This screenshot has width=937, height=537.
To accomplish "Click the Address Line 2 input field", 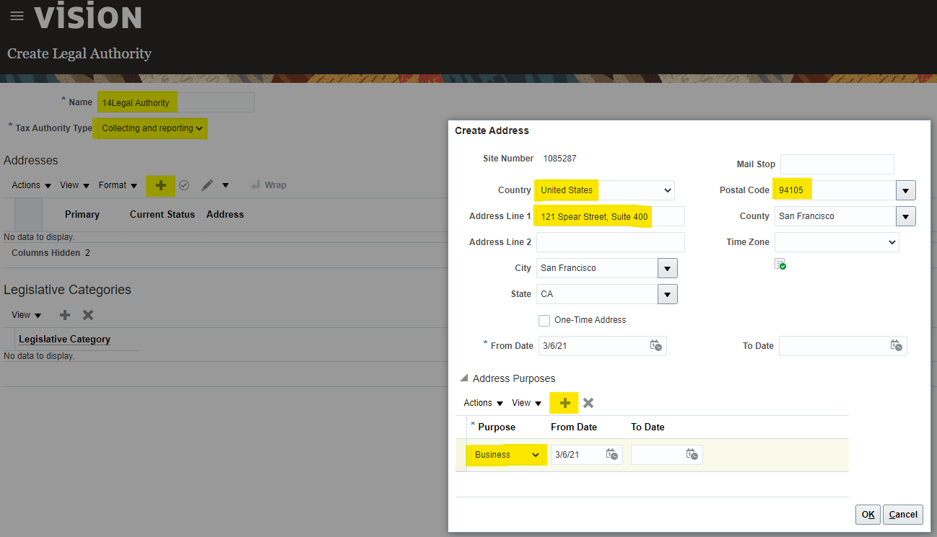I will [610, 242].
